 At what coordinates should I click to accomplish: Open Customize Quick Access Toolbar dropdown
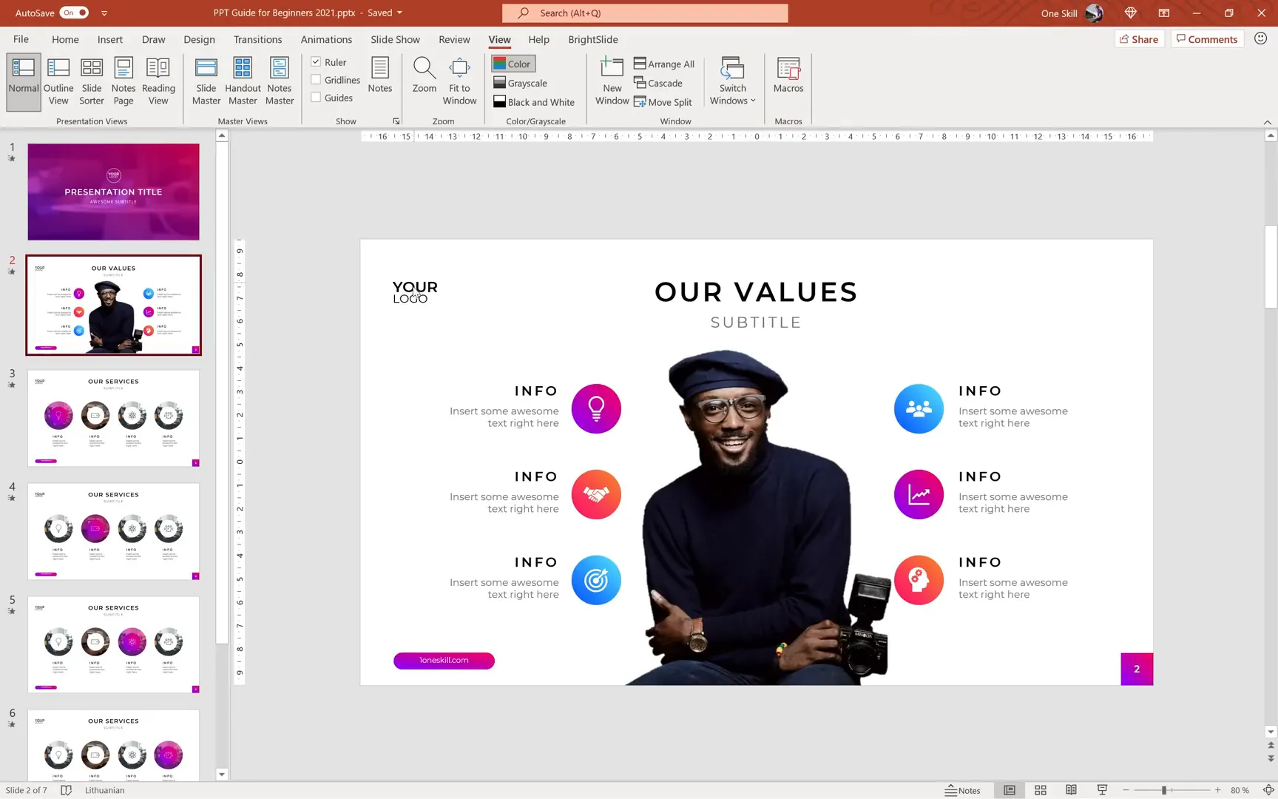click(x=104, y=13)
